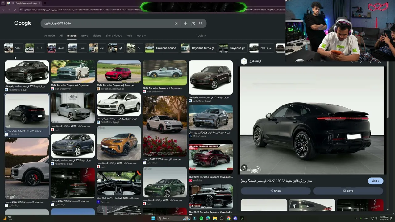Open Discord from the taskbar
Screen dimensions: 395x222
click(x=235, y=218)
